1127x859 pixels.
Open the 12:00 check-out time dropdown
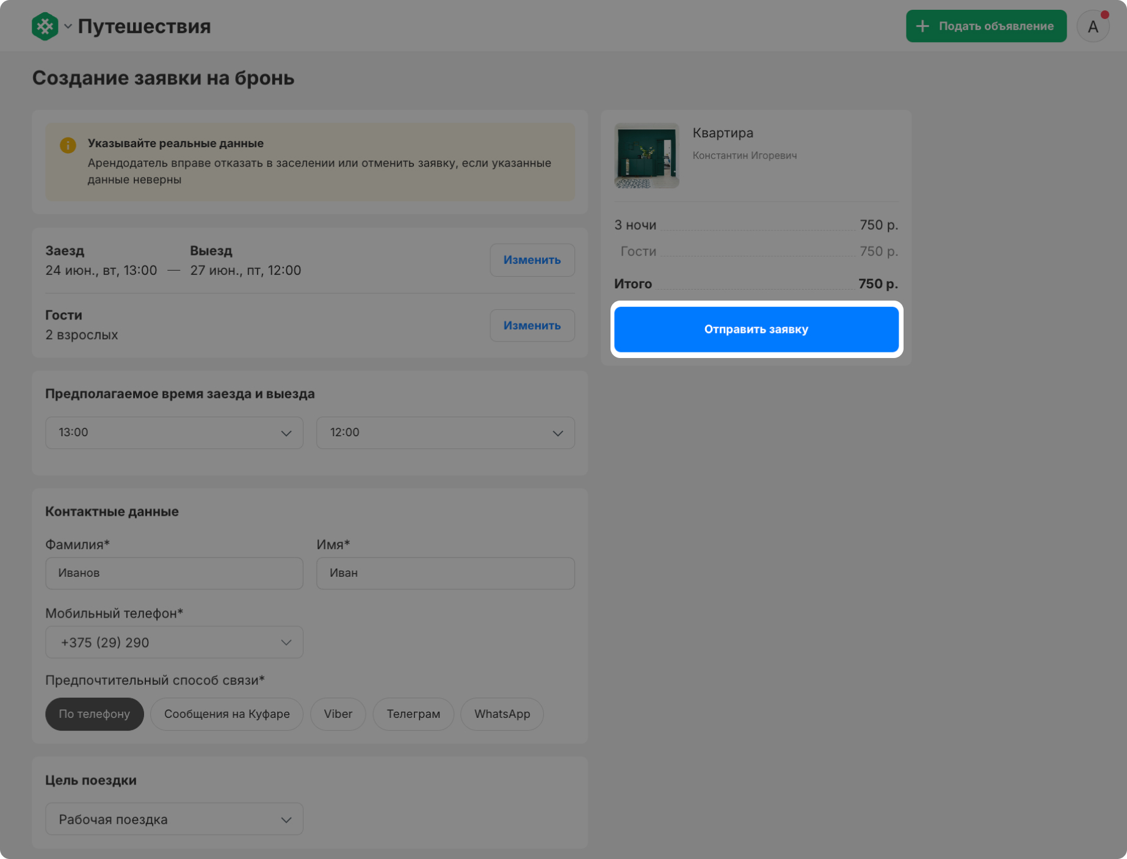(x=445, y=433)
